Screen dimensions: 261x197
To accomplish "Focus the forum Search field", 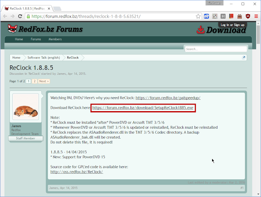I will tap(216, 49).
